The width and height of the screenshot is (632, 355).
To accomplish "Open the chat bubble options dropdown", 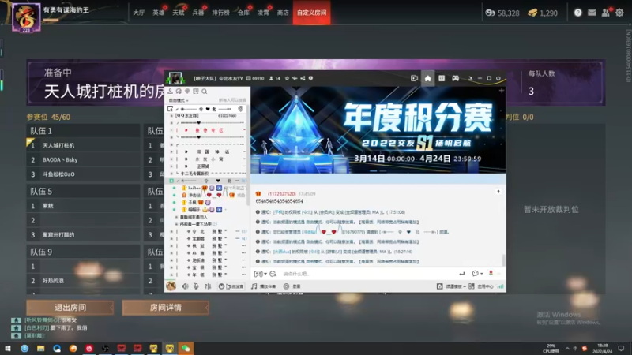I will [477, 273].
